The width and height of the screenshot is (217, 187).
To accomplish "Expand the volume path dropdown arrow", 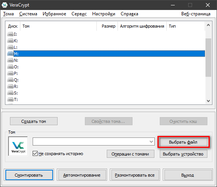I will 151,142.
